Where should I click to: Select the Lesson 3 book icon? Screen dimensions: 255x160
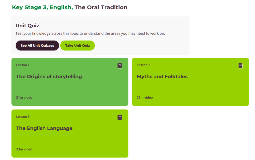[x=120, y=117]
